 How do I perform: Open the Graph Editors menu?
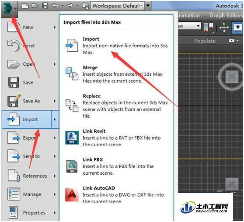coord(226,15)
